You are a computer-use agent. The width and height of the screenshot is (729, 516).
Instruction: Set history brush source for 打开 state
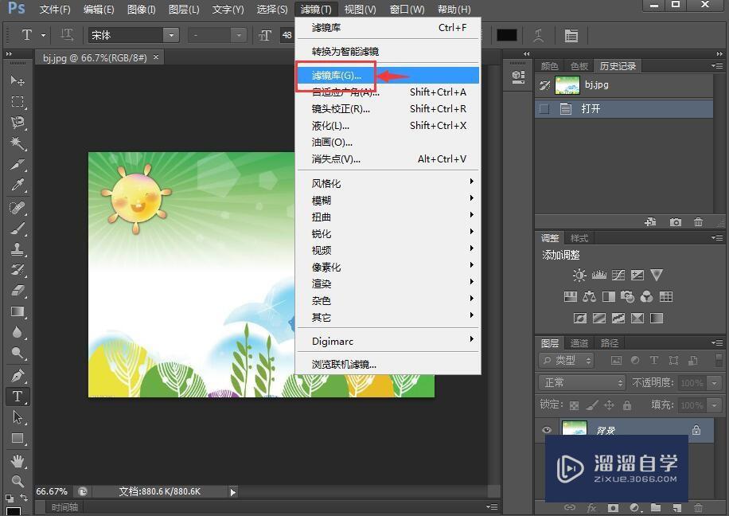click(544, 109)
